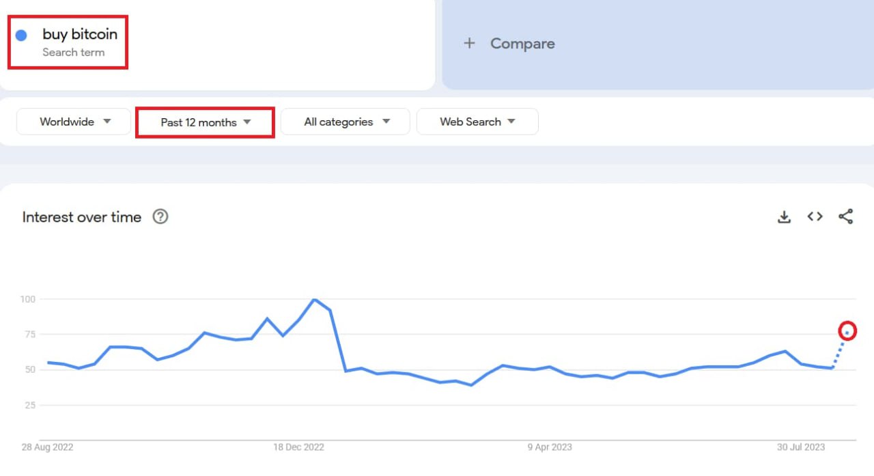Open the Interest over time help tooltip
This screenshot has width=874, height=476.
[160, 216]
